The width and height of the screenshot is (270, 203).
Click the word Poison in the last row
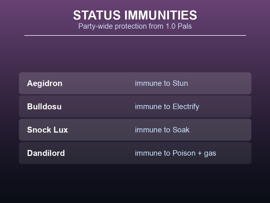[184, 153]
